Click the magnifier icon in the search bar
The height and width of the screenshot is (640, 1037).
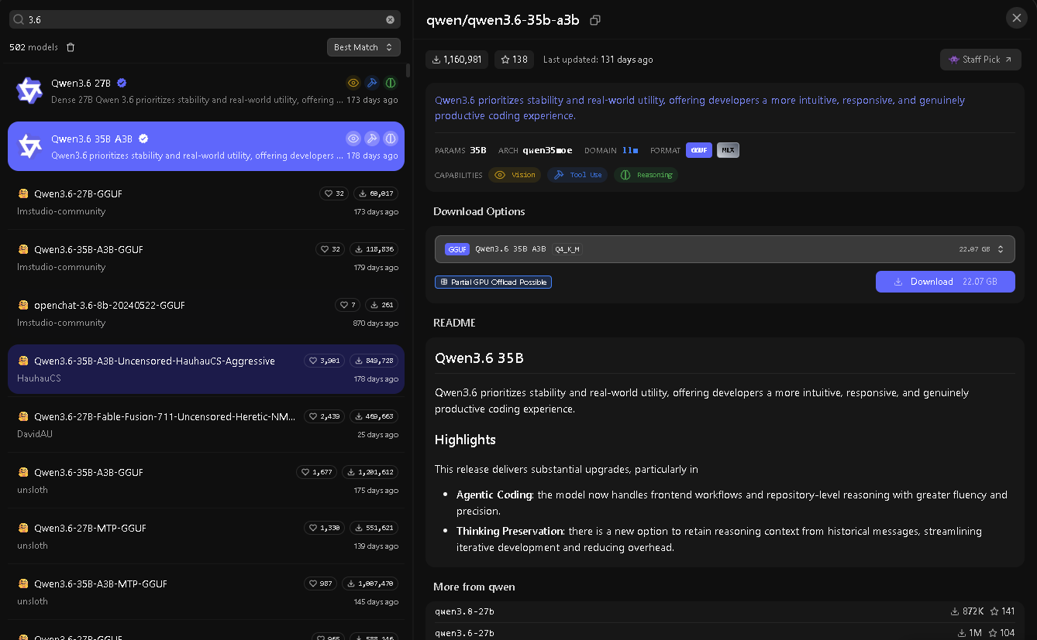19,19
